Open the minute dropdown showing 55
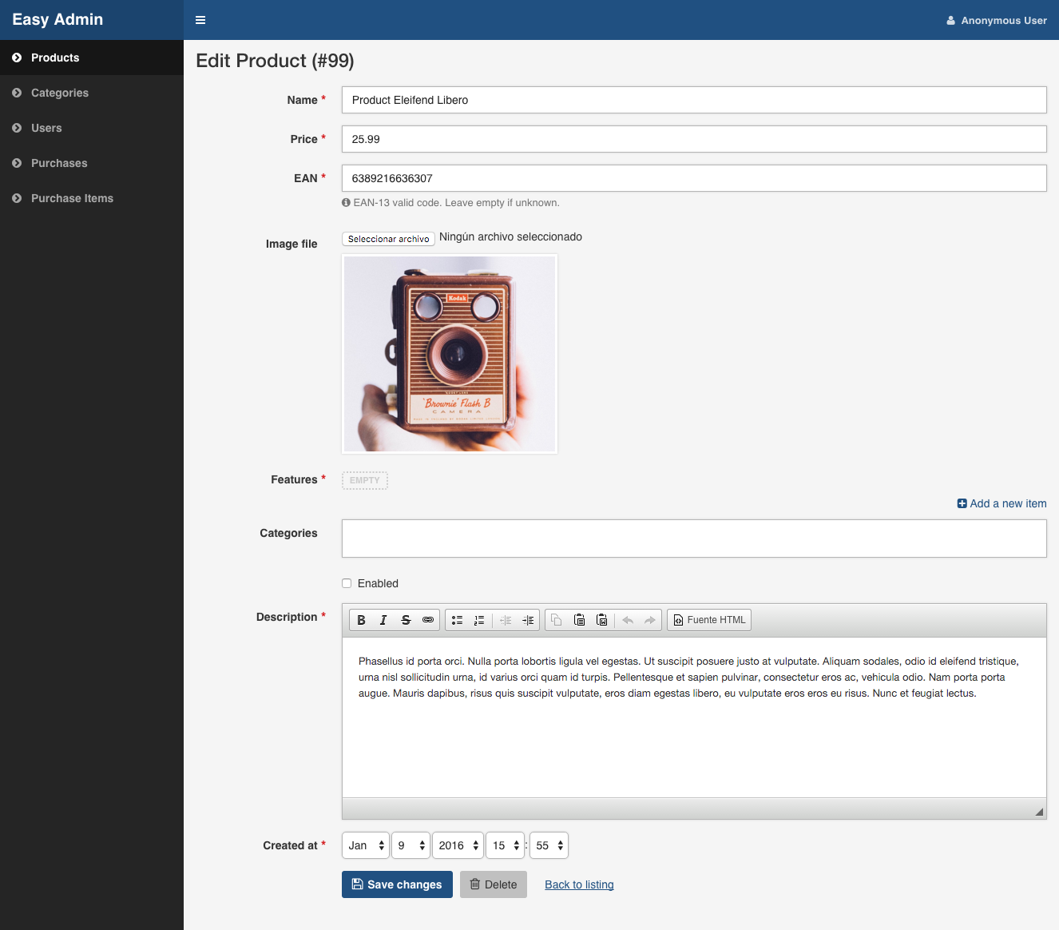 click(549, 845)
